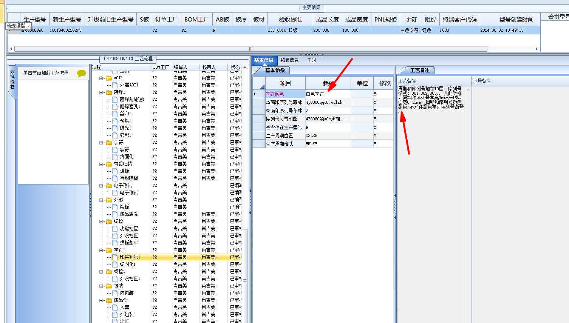Collapse the 字符1 tree node
The image size is (569, 323).
(x=101, y=250)
